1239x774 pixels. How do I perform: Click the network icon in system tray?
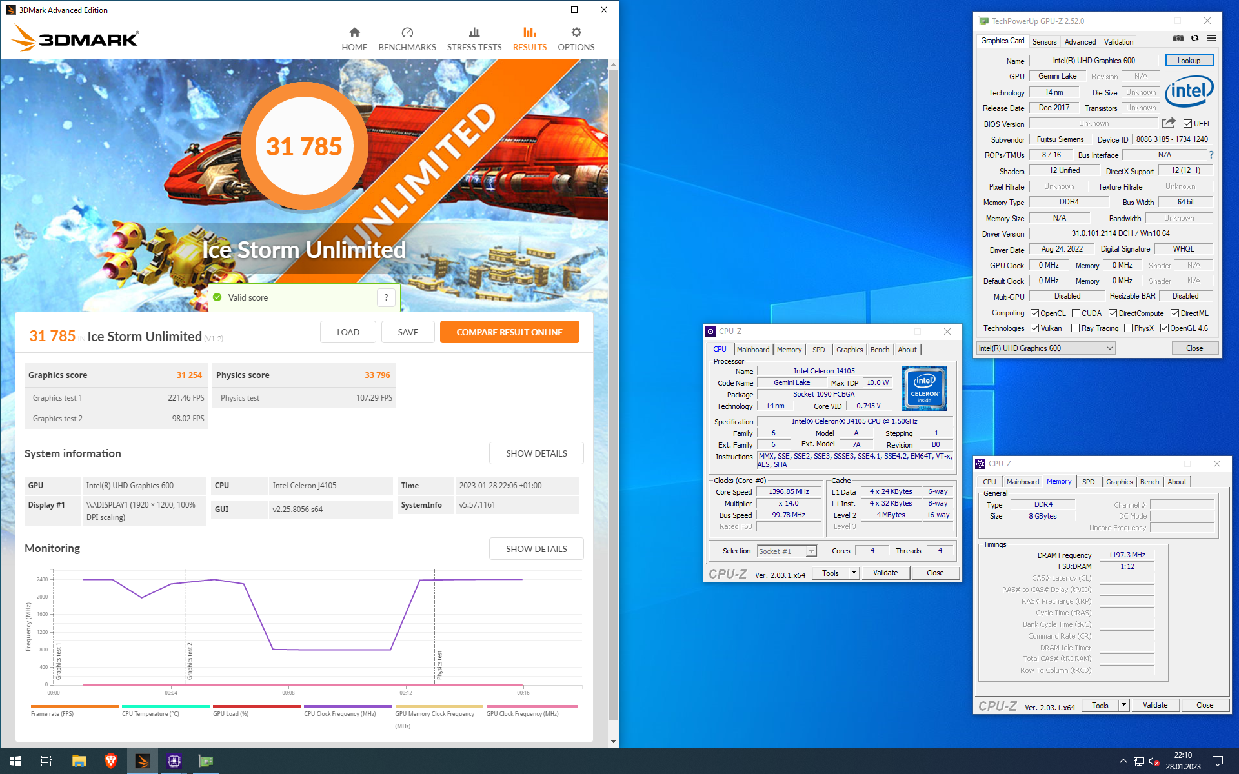[x=1139, y=761]
